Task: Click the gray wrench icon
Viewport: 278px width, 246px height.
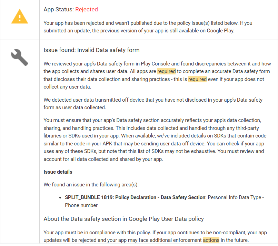Action: (20, 57)
